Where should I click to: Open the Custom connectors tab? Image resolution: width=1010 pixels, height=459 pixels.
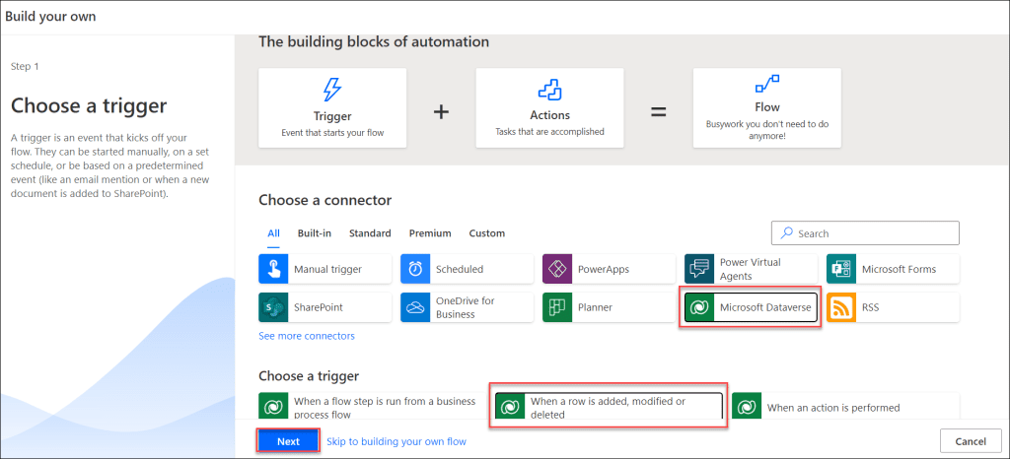coord(487,233)
